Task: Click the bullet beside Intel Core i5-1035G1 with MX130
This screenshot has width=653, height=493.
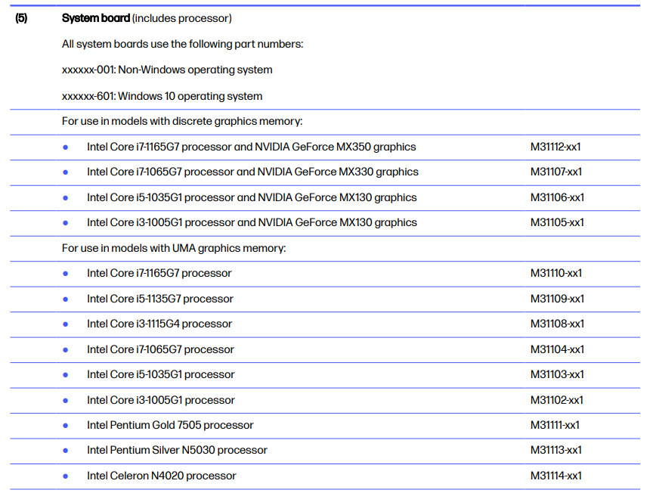Action: tap(66, 197)
